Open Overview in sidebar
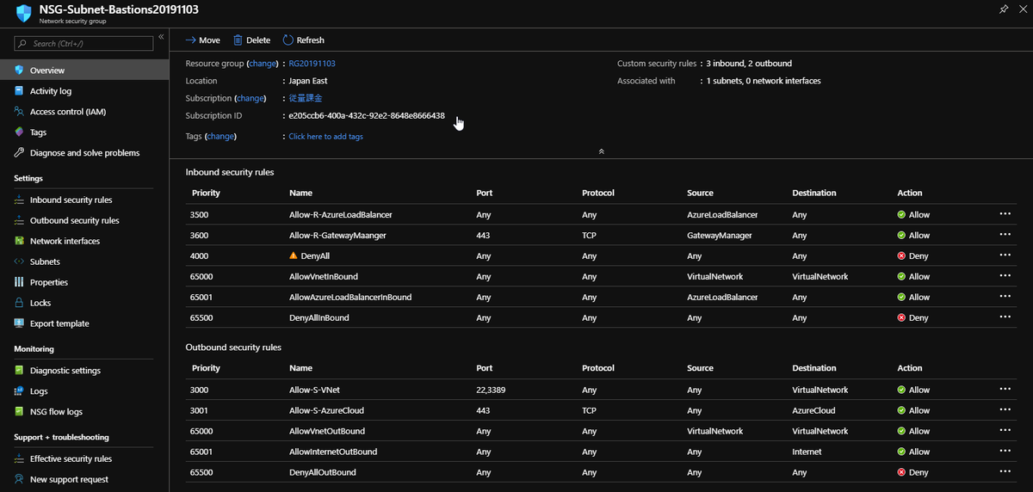Viewport: 1033px width, 492px height. click(84, 71)
